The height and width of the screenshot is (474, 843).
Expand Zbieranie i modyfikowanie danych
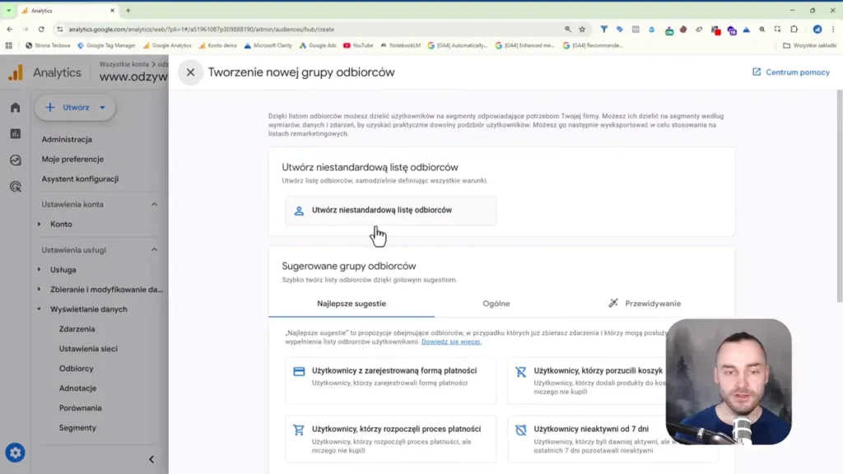point(40,290)
